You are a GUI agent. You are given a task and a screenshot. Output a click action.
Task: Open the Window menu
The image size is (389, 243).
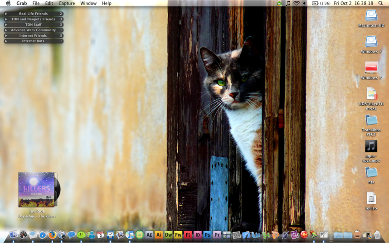tap(88, 3)
